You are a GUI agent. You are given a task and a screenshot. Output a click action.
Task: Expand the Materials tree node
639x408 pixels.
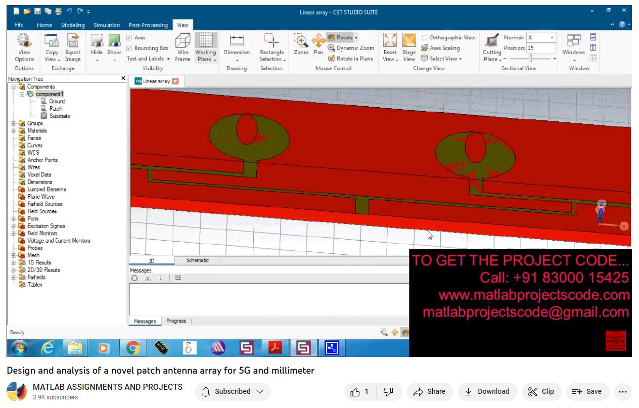pos(13,130)
